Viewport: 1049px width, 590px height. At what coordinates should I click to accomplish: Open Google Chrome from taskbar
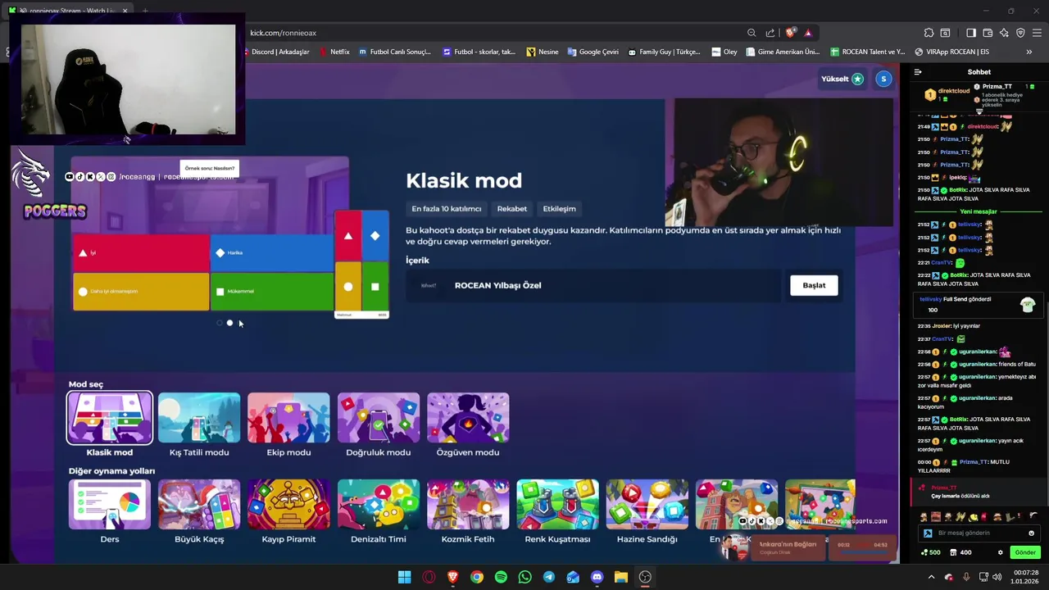(477, 577)
